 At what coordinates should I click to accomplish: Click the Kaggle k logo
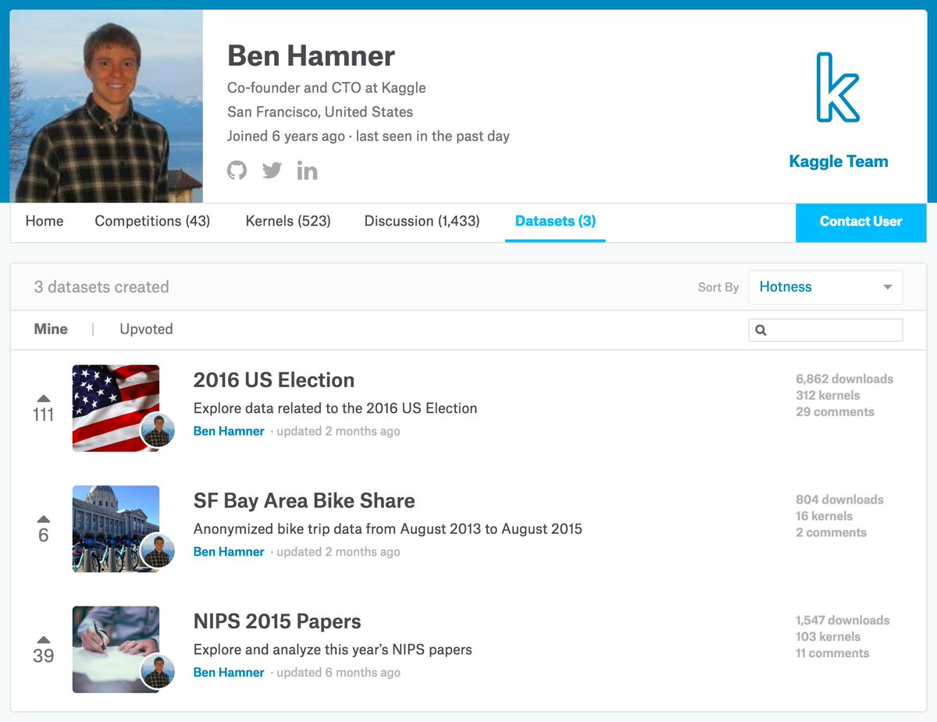click(x=838, y=87)
